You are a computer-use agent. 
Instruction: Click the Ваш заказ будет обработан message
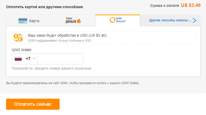(x=68, y=36)
